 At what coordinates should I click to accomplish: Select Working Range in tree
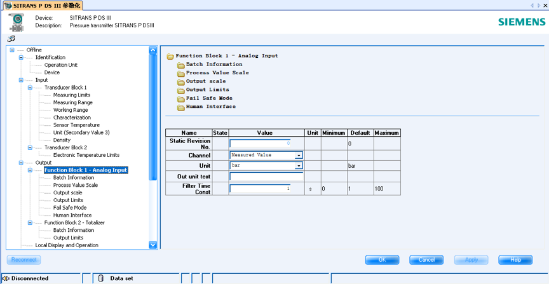click(x=71, y=110)
